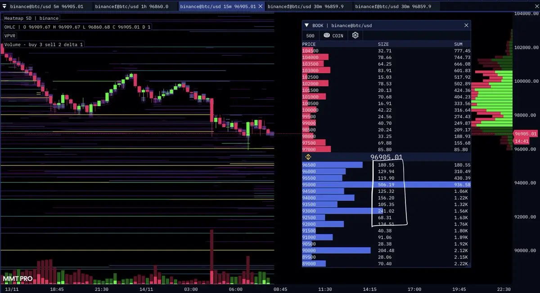Screen dimensions: 540x293
Task: Switch to the binance@btc/usd 5m tab
Action: click(47, 6)
